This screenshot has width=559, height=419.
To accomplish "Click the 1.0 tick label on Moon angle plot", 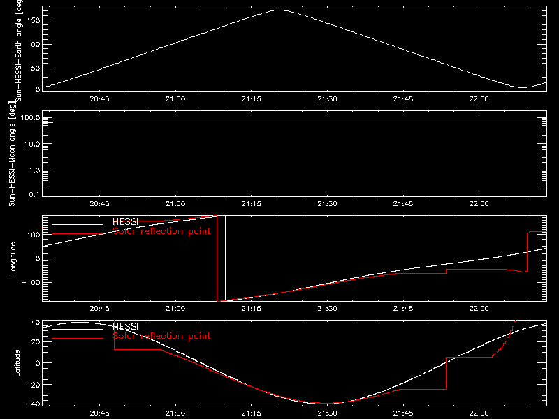I will coord(34,170).
